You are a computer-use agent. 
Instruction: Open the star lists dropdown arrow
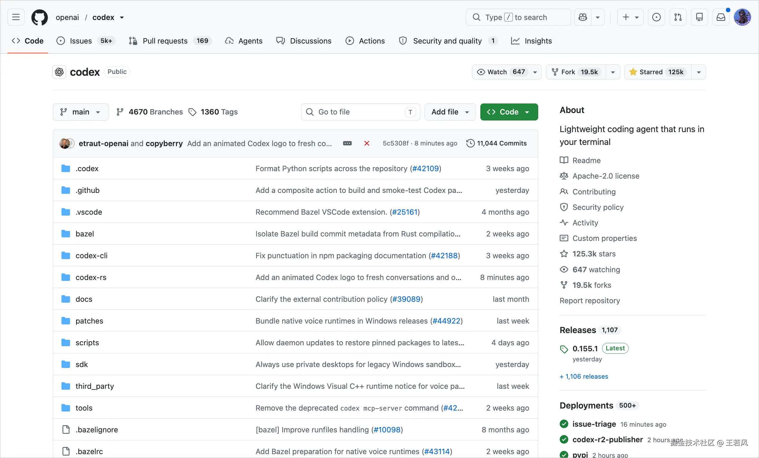pyautogui.click(x=699, y=72)
